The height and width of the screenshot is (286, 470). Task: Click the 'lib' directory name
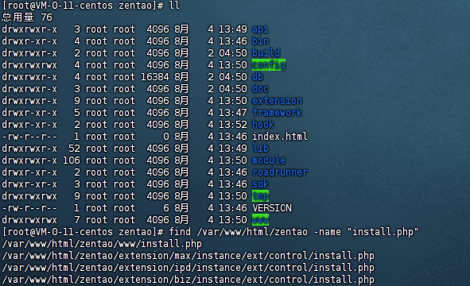pos(260,149)
